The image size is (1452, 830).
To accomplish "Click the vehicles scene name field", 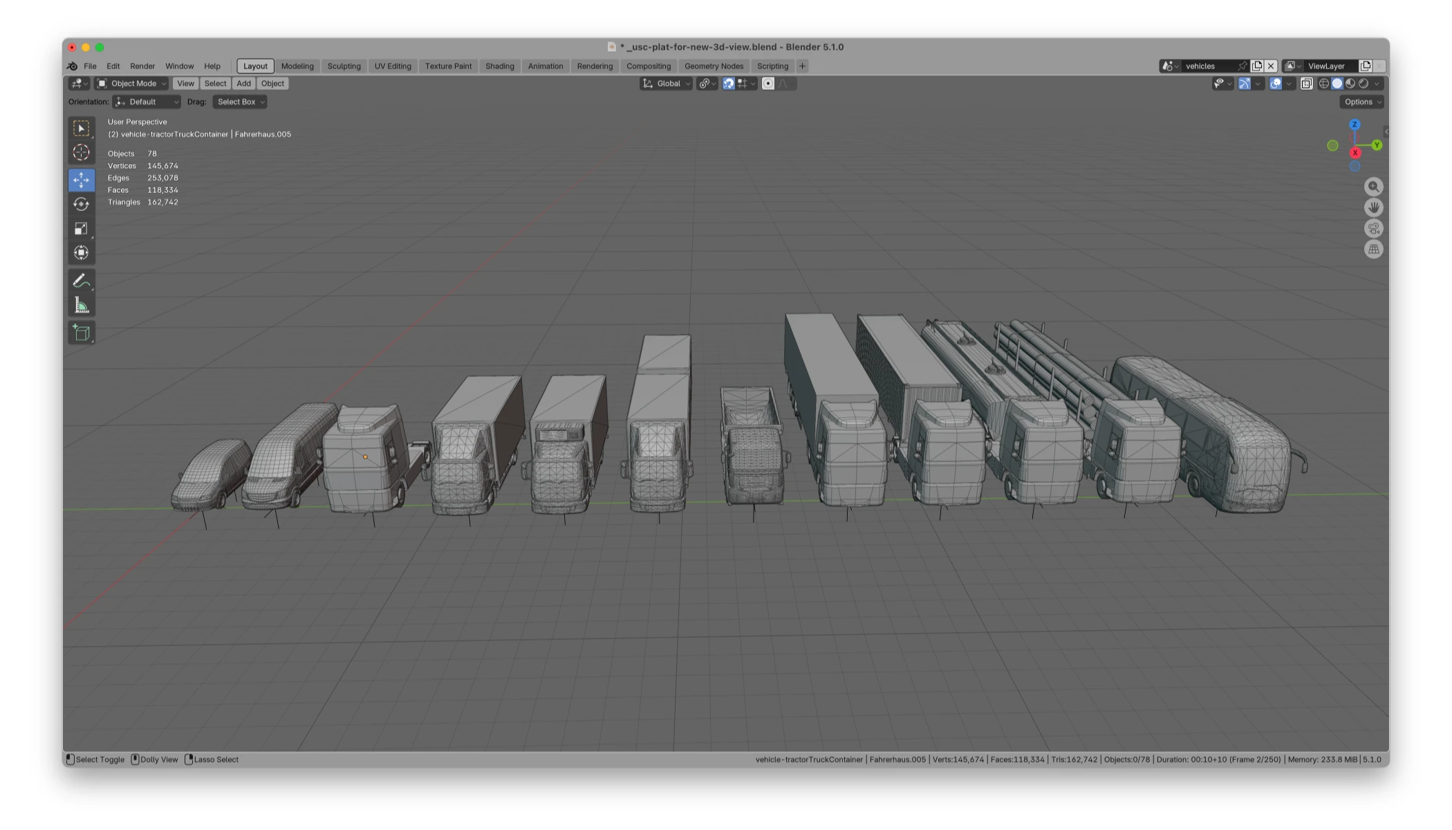I will pos(1208,66).
